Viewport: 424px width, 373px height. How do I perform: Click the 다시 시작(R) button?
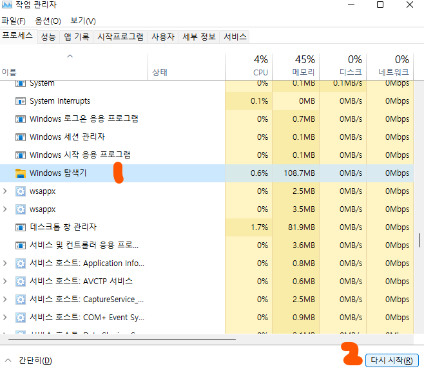tap(392, 360)
